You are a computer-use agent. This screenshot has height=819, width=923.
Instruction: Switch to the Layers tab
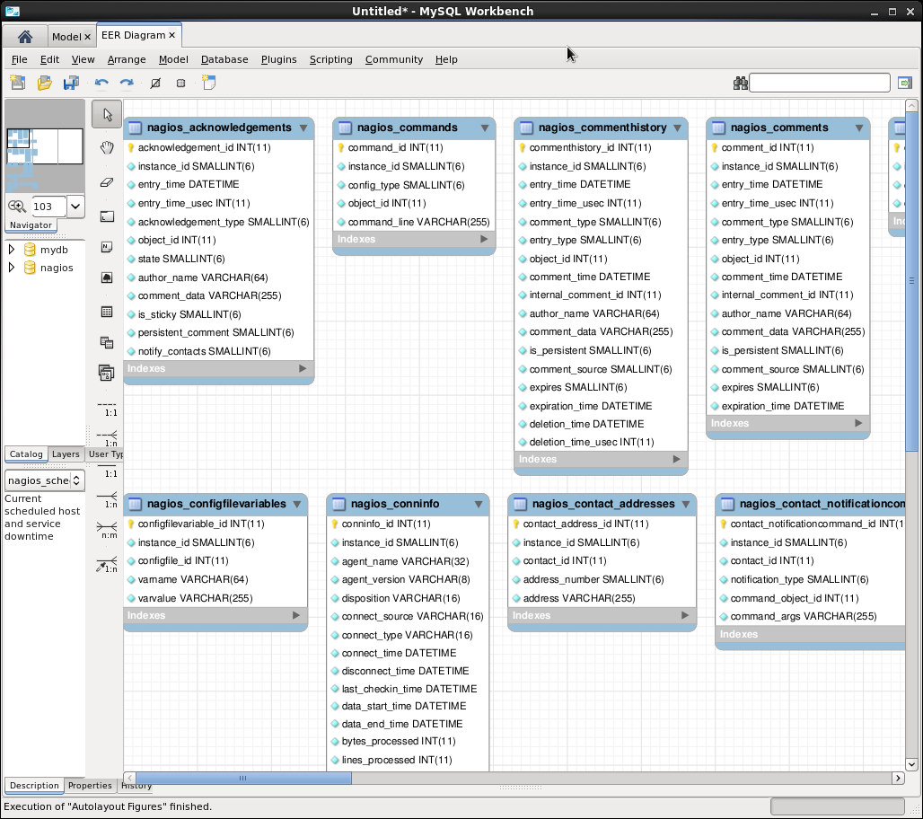click(x=66, y=454)
